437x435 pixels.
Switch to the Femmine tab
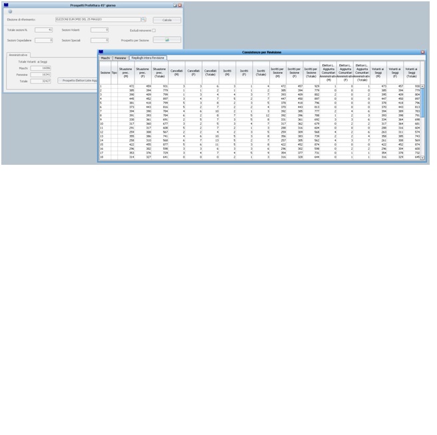click(121, 58)
